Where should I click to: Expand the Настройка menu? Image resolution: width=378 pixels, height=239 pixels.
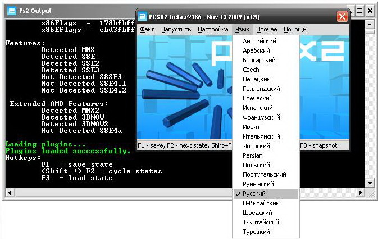click(213, 29)
